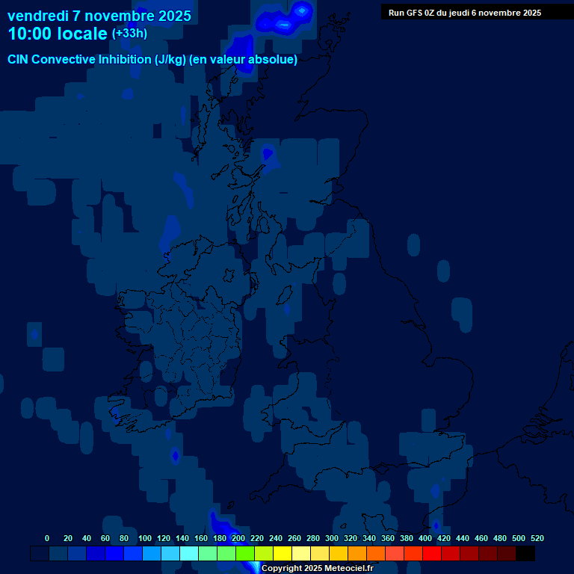Viewport: 574px width, 574px height.
Task: Click the 'CIN Convective Inhibition (J/kg)' title
Action: (97, 59)
